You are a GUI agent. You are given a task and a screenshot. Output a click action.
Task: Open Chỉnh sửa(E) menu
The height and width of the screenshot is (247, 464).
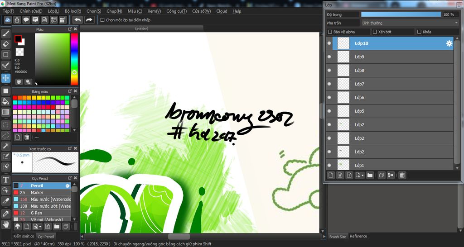(31, 11)
